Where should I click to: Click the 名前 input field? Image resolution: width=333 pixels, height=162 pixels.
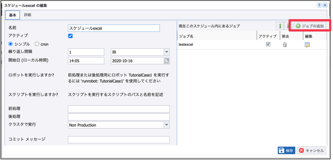pos(114,28)
